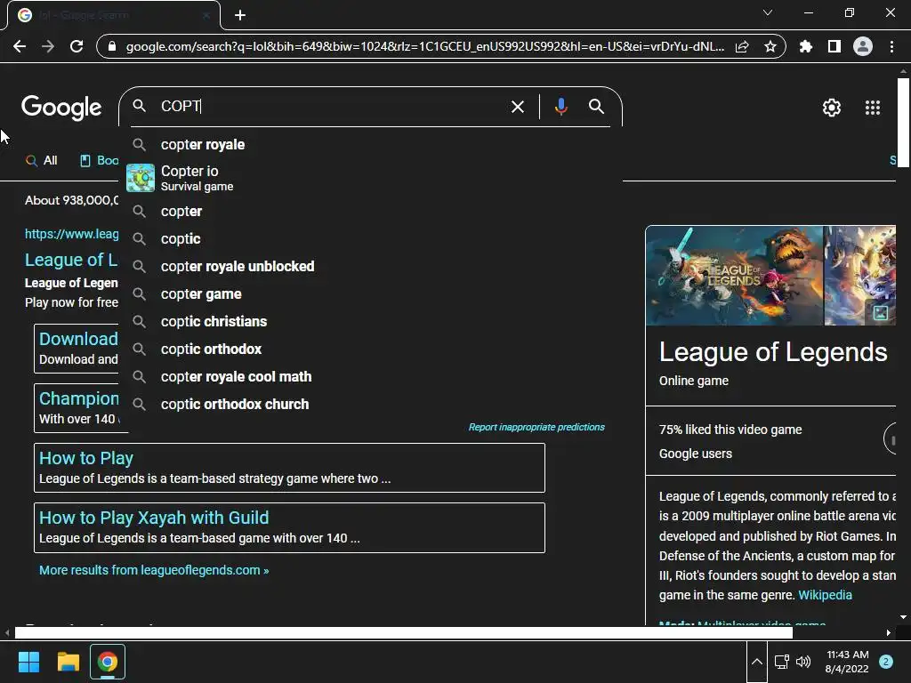The width and height of the screenshot is (911, 683).
Task: Switch to the Books results tab
Action: point(99,160)
